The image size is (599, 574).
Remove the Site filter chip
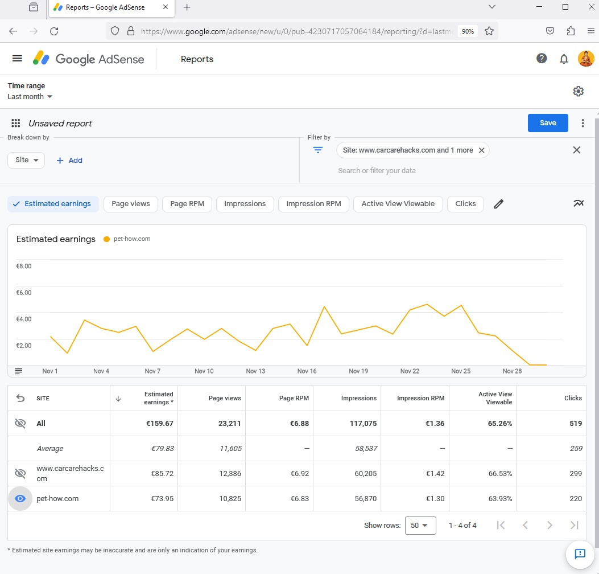coord(482,150)
